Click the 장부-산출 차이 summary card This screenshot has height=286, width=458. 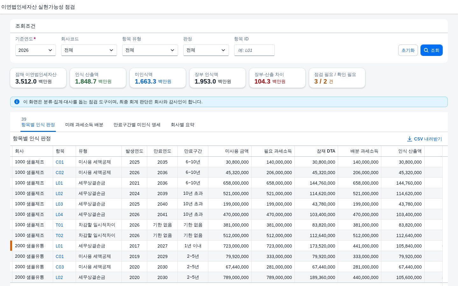(277, 78)
